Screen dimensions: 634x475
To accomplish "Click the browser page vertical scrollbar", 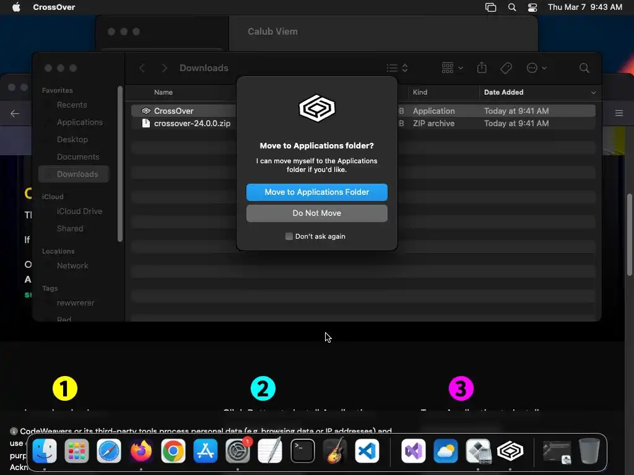I will click(630, 235).
